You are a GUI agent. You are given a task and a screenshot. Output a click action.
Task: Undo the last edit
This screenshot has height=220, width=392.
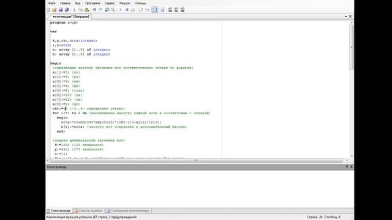click(x=94, y=10)
